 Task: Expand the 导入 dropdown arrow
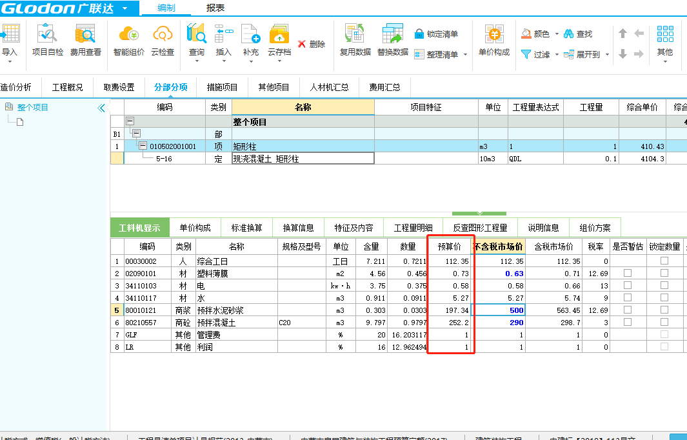coord(10,61)
